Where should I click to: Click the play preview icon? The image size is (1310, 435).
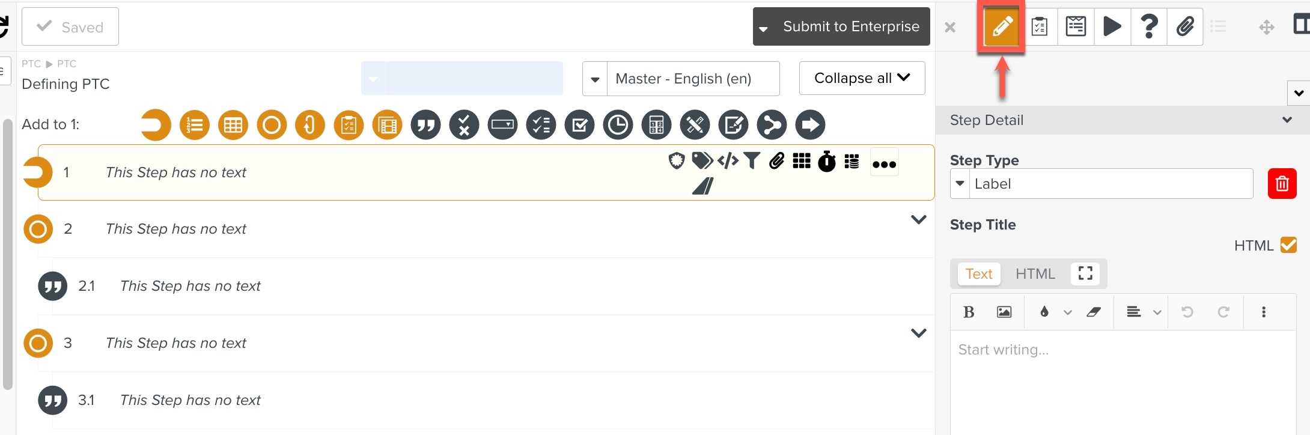coord(1112,27)
